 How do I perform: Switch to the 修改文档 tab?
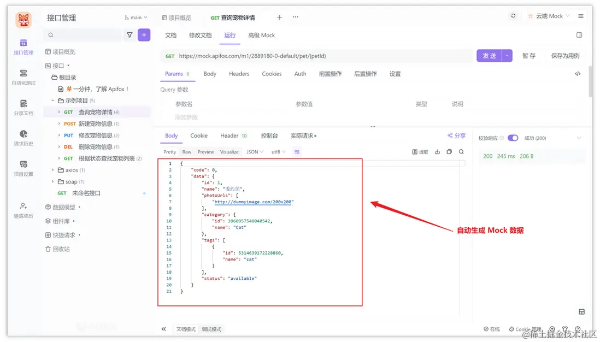point(200,35)
